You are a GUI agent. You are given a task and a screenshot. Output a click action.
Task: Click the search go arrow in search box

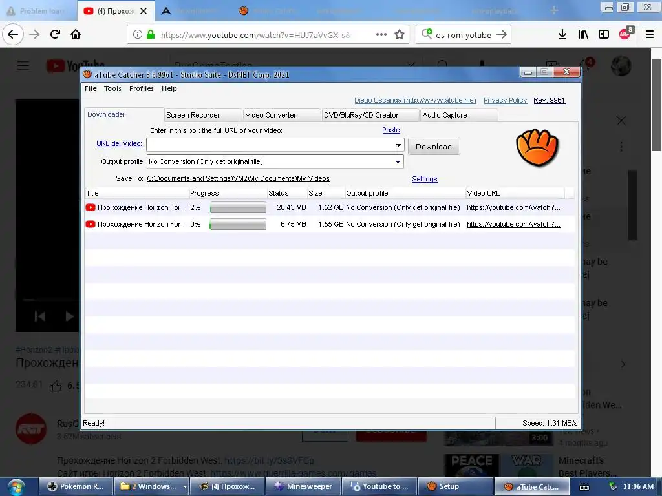pos(502,35)
